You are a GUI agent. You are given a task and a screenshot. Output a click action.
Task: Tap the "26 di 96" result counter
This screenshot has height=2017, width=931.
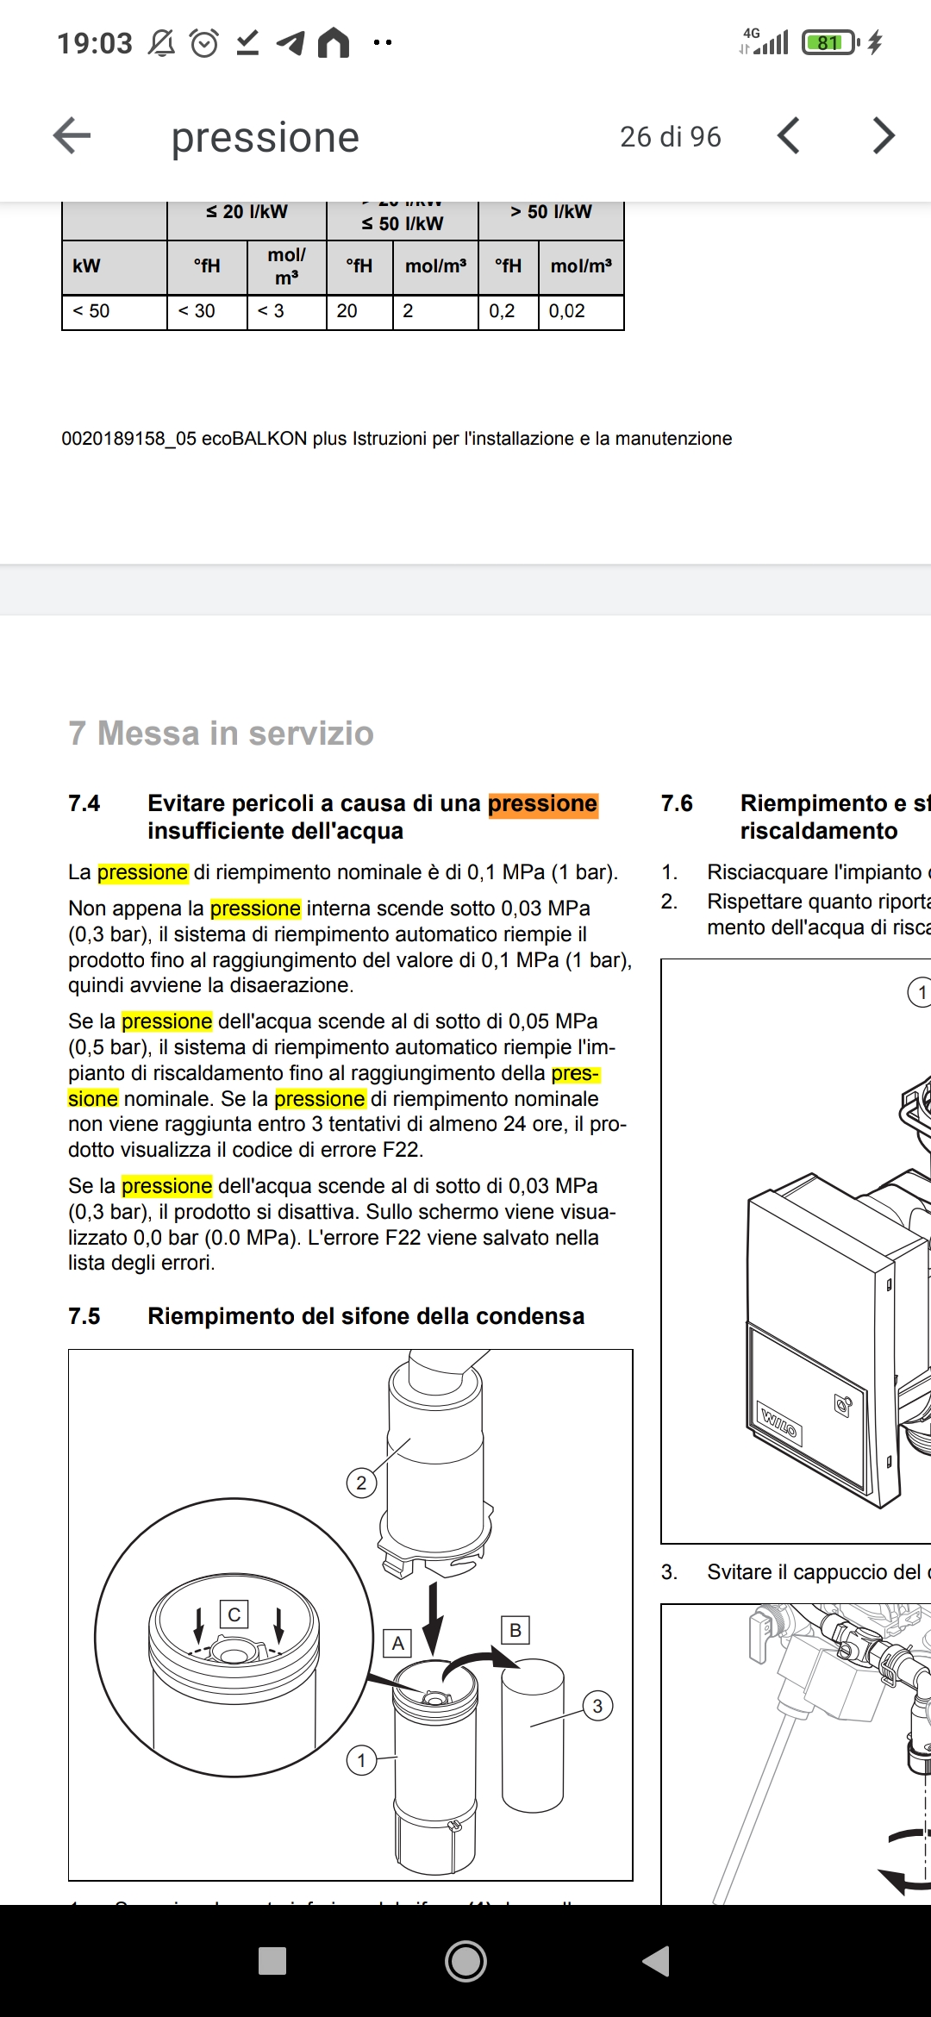[x=671, y=136]
